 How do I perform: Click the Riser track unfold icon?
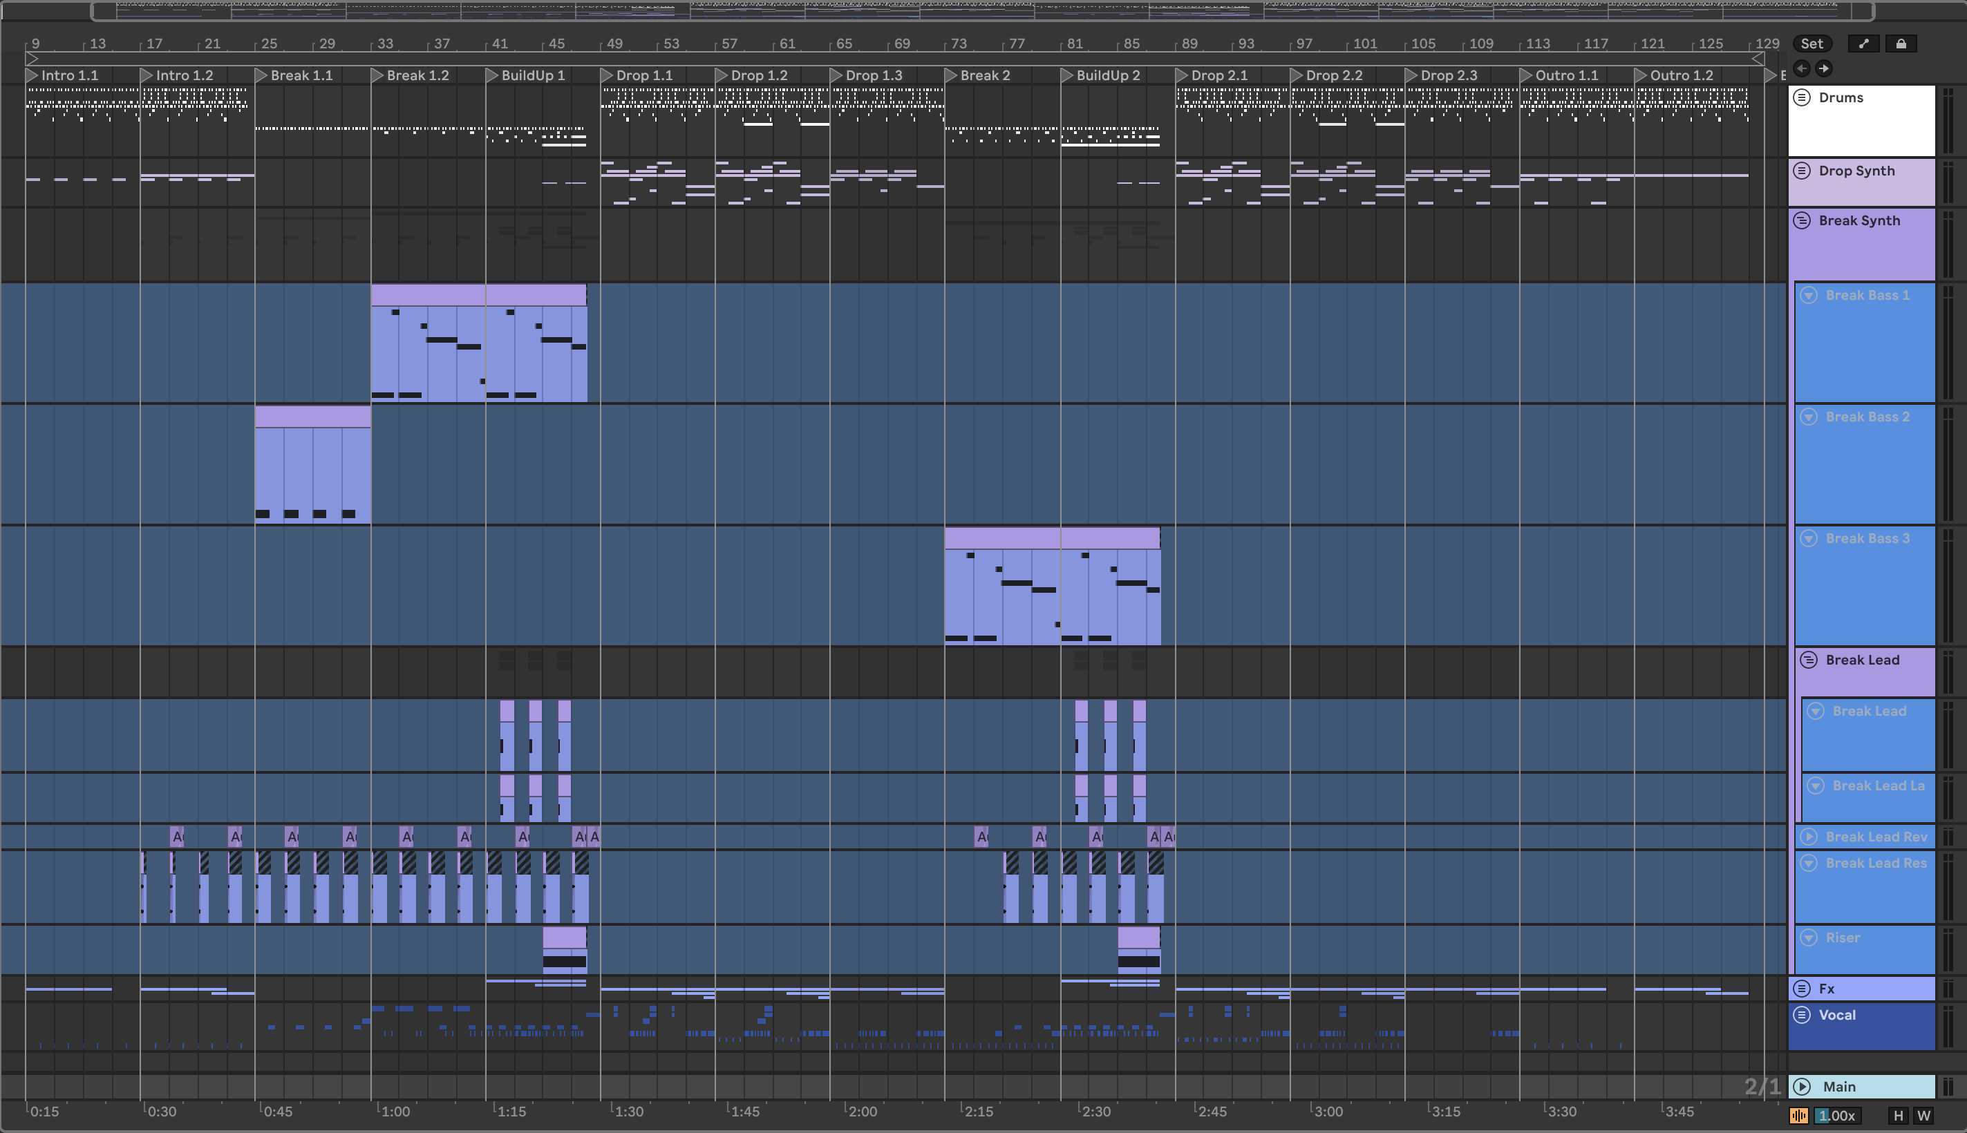pyautogui.click(x=1809, y=937)
